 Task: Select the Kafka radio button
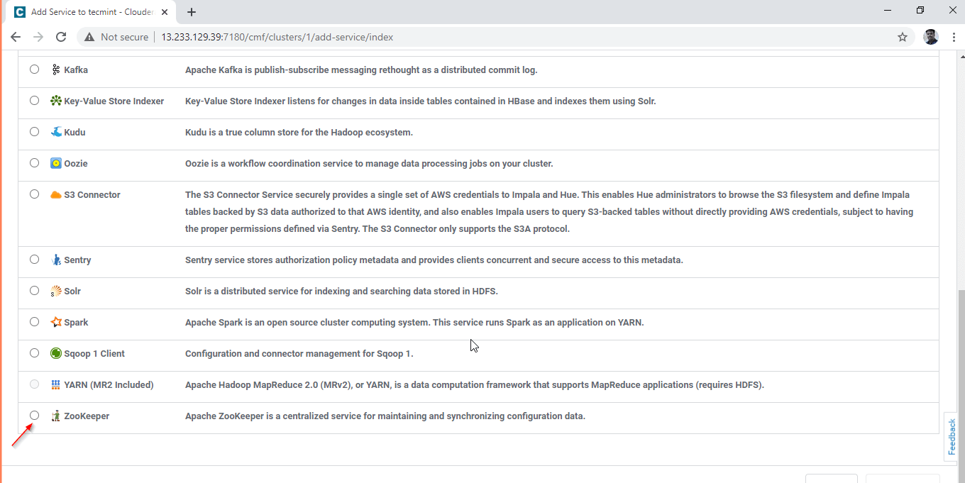pyautogui.click(x=34, y=69)
